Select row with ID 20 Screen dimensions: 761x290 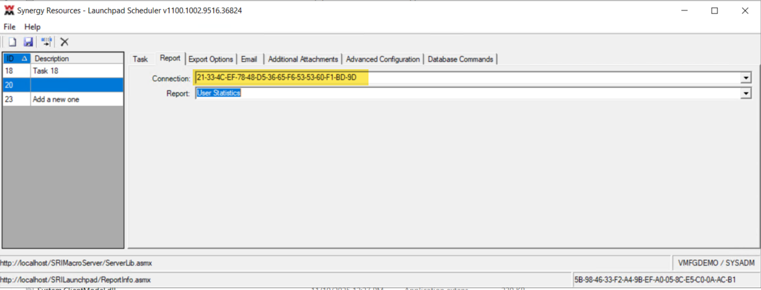[x=63, y=85]
